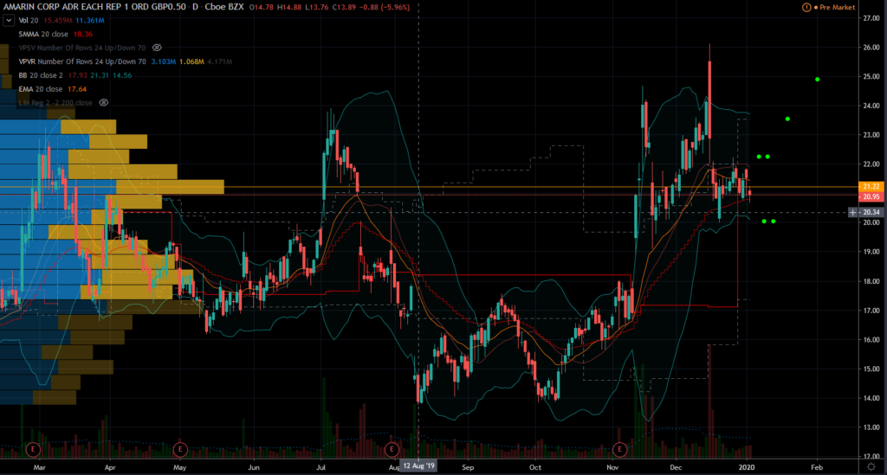
Task: Click the Jun label on time axis
Action: pyautogui.click(x=254, y=468)
